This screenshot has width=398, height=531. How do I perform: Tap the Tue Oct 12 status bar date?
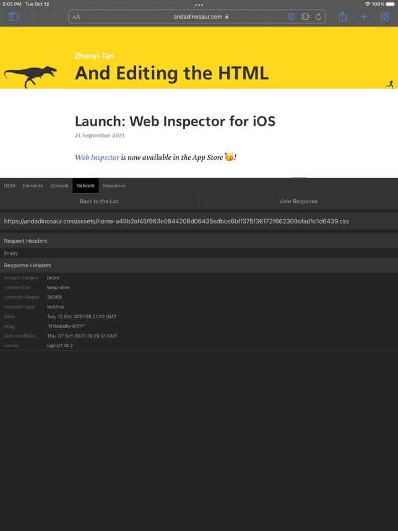pyautogui.click(x=37, y=4)
